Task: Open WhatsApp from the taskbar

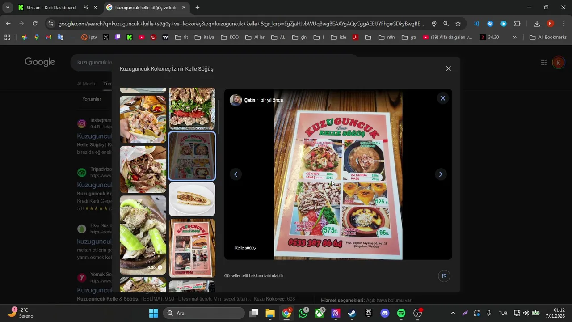Action: [303, 313]
